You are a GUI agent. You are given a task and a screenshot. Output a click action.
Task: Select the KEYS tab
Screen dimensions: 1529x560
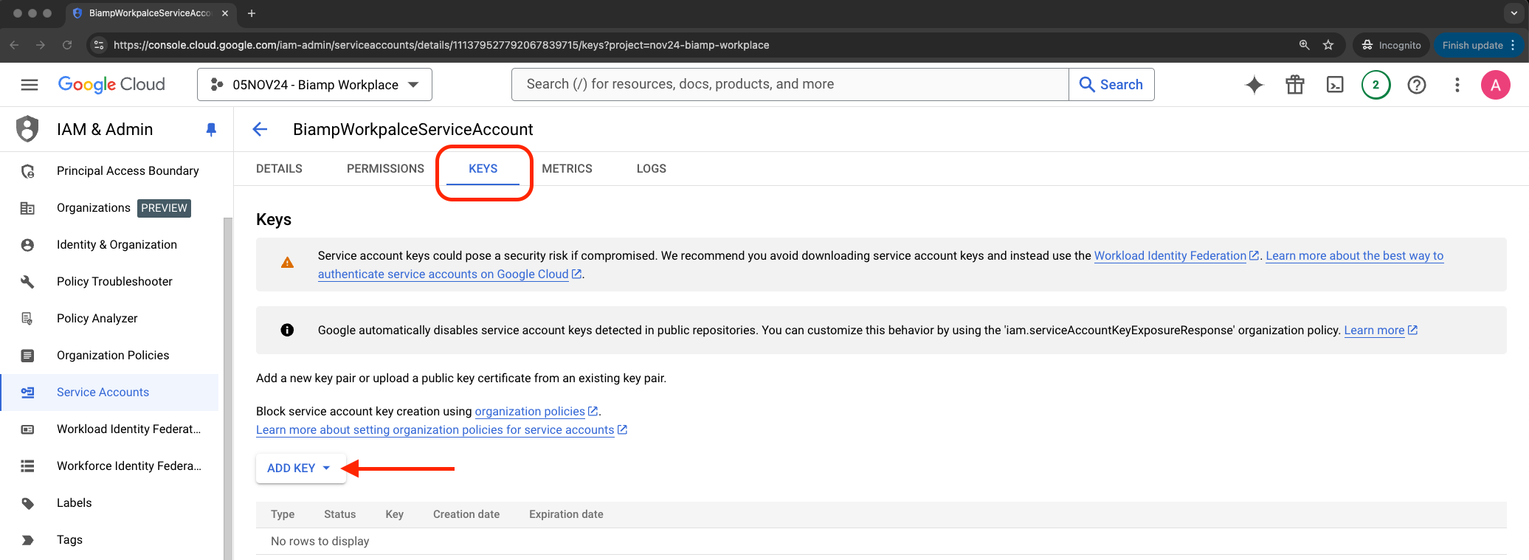pyautogui.click(x=483, y=169)
